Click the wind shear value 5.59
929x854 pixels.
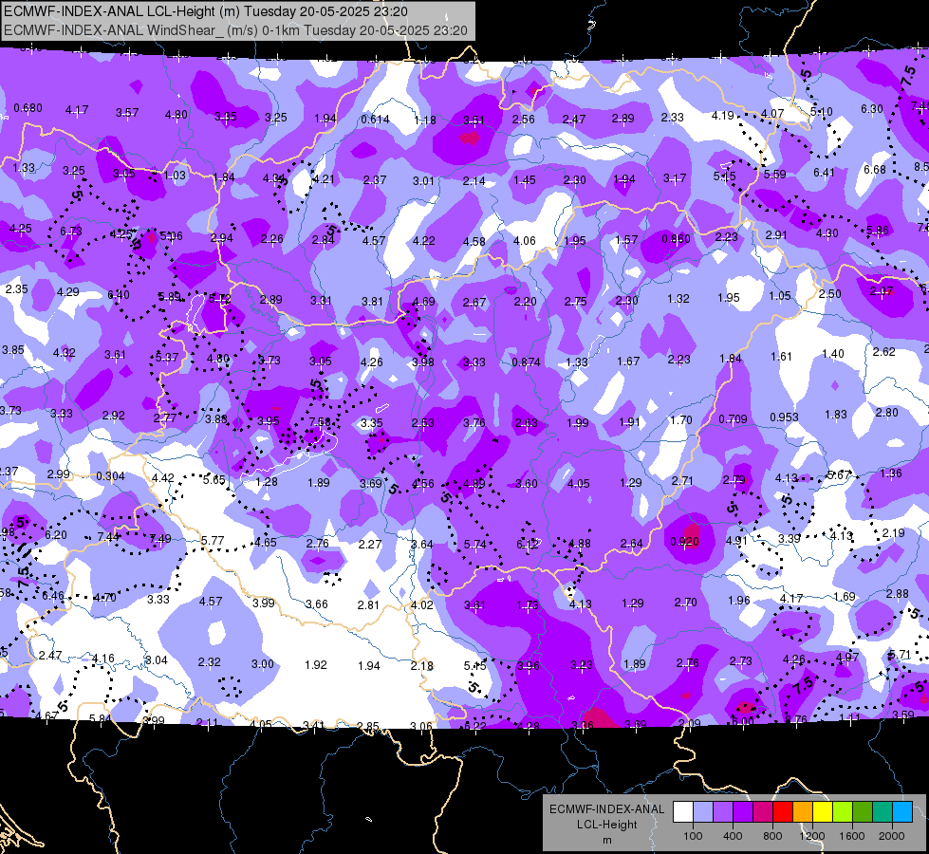(x=775, y=175)
